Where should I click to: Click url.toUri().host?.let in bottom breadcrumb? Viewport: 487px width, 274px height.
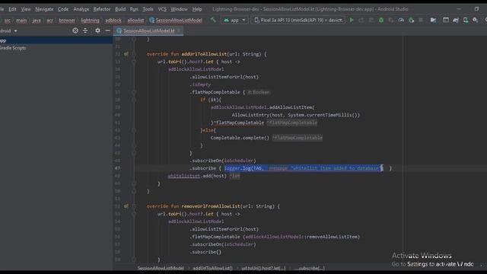(263, 268)
